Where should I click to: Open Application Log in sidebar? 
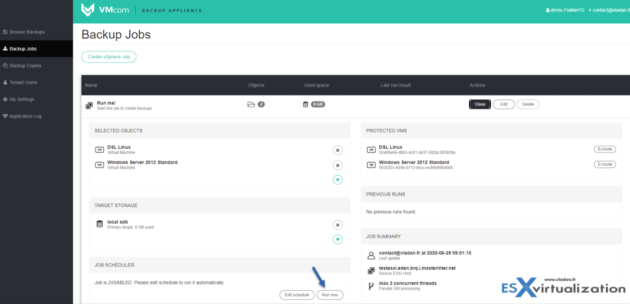click(36, 116)
